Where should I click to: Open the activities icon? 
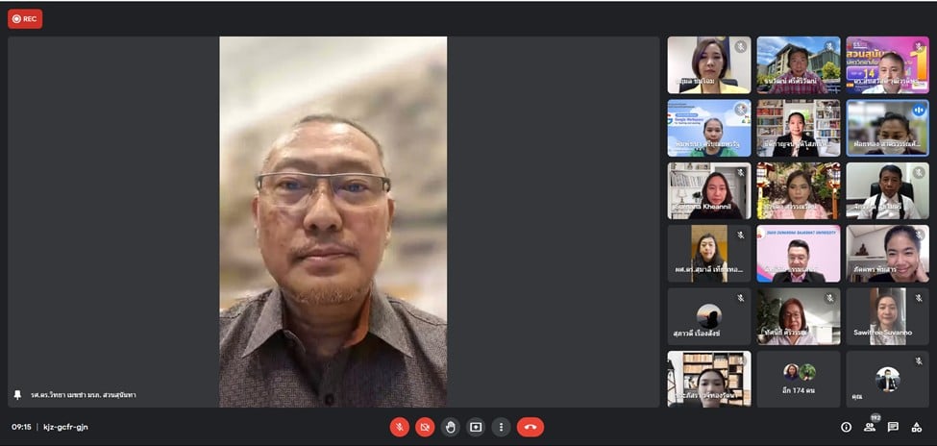[x=917, y=427]
